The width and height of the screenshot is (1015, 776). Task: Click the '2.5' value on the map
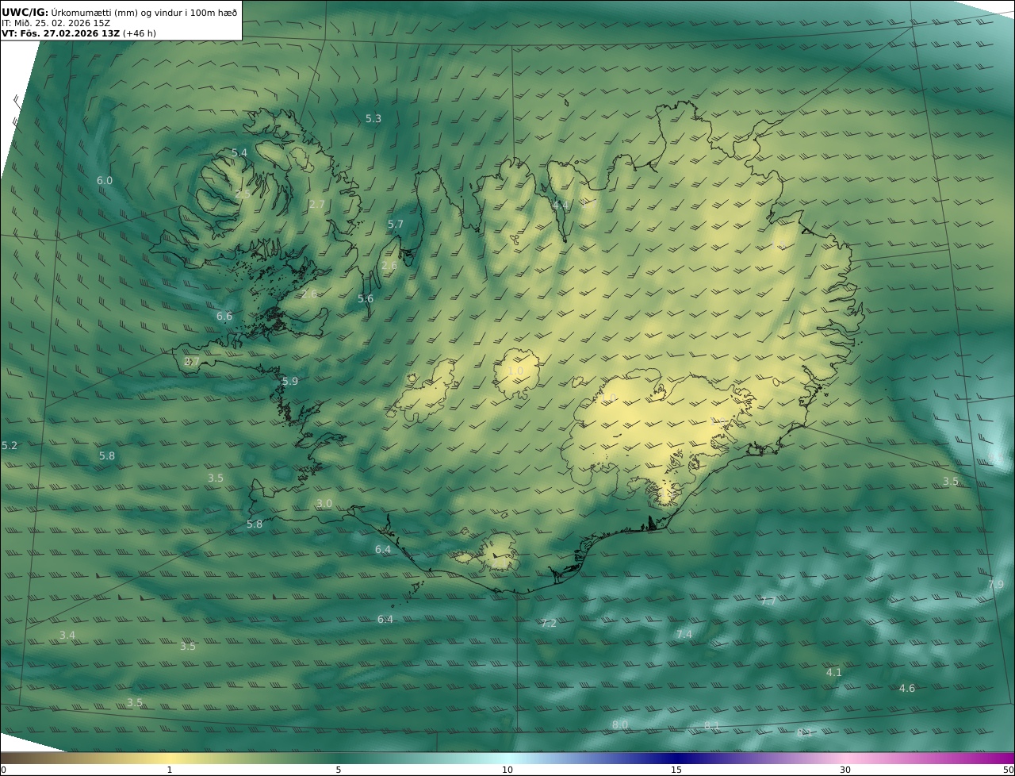coord(243,194)
